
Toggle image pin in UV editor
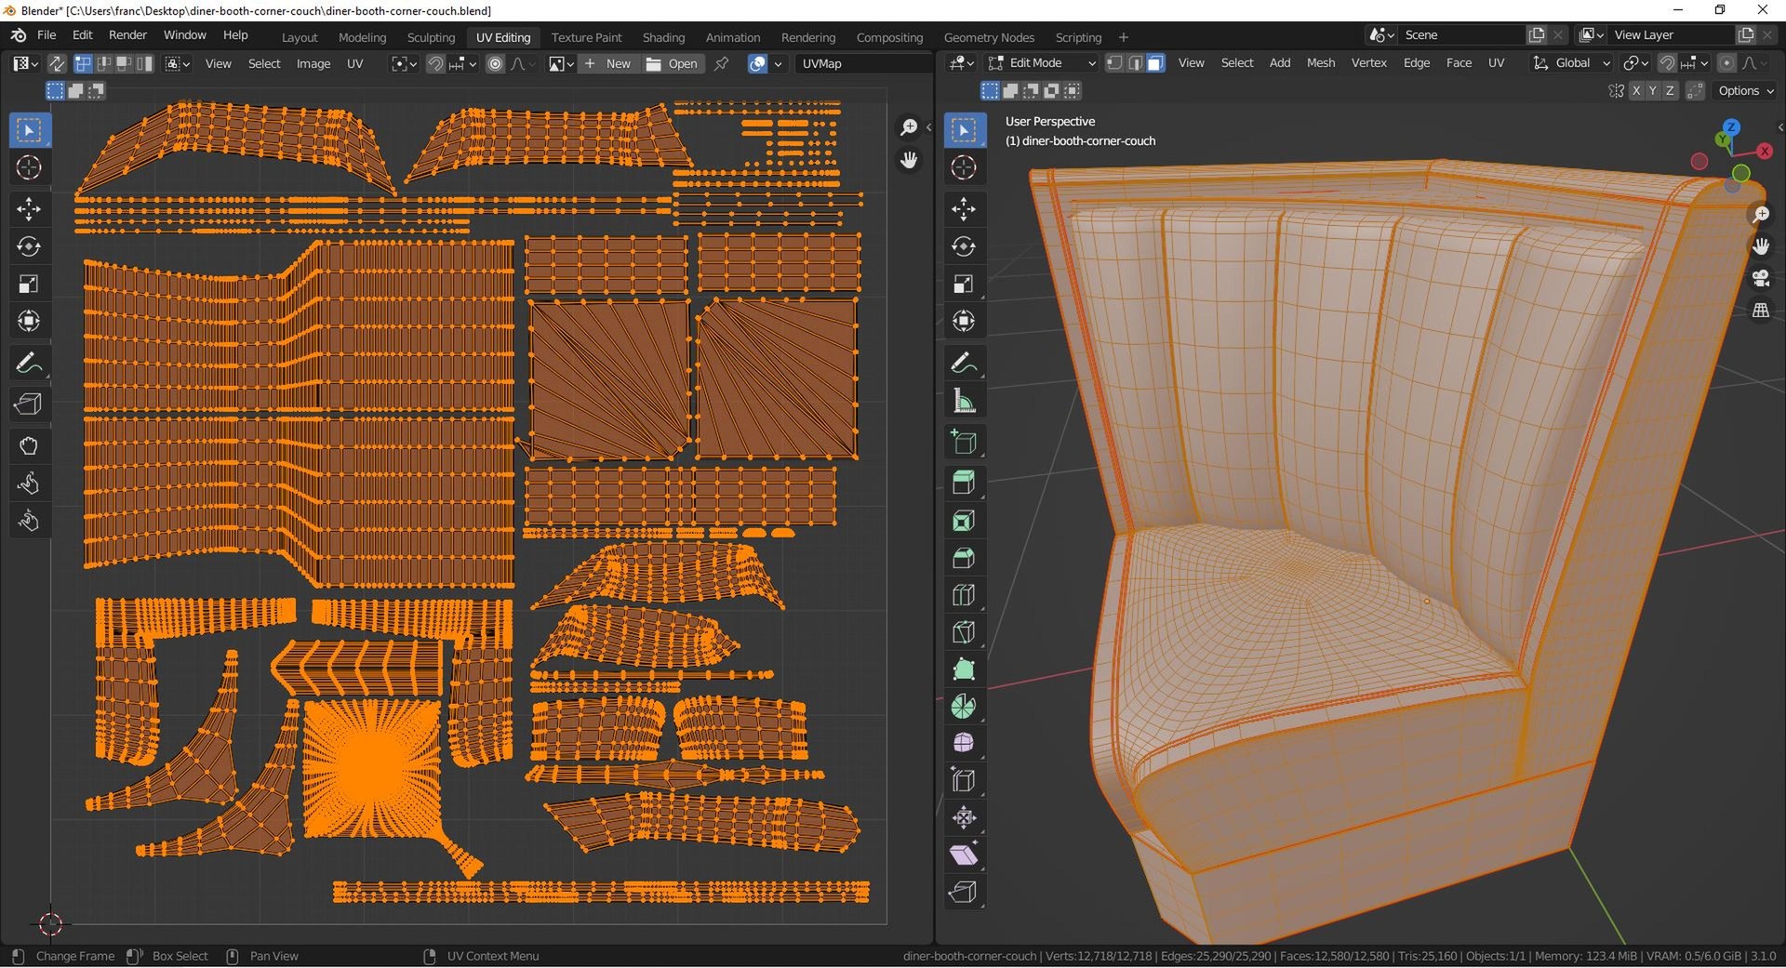pos(721,63)
